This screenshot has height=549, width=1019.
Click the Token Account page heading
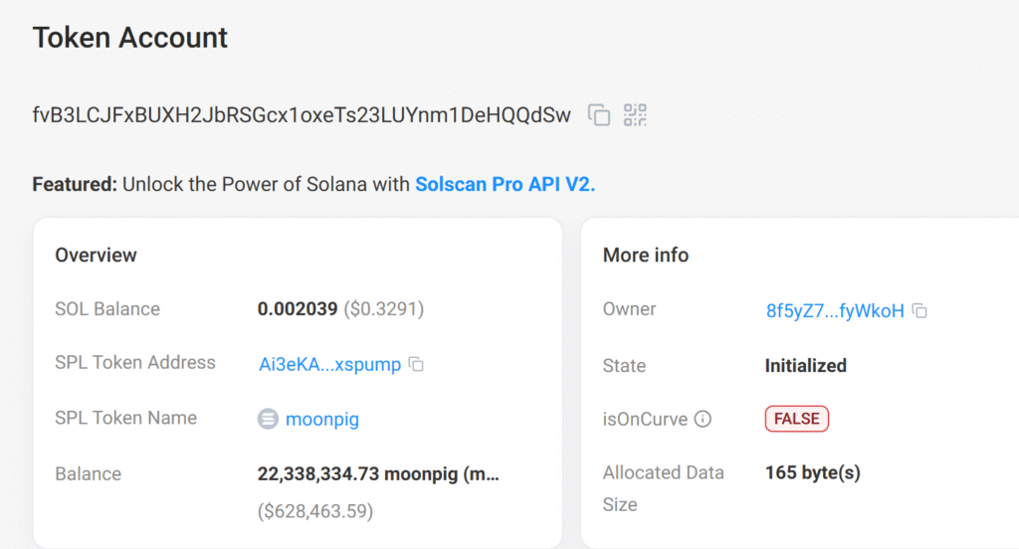[x=130, y=38]
